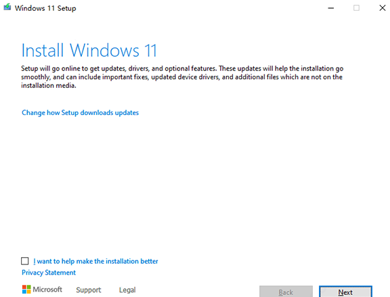Click the 'Windows 11 Setup' title text
The image size is (390, 297).
45,8
